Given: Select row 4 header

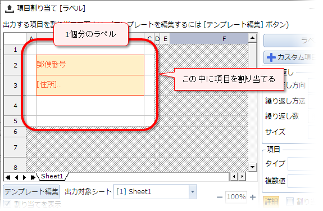Looking at the screenshot, I should [x=15, y=106].
